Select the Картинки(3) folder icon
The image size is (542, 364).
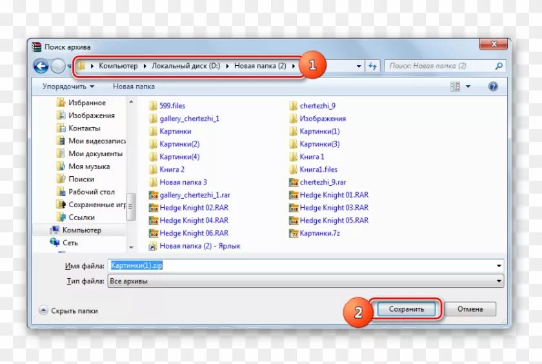click(294, 144)
